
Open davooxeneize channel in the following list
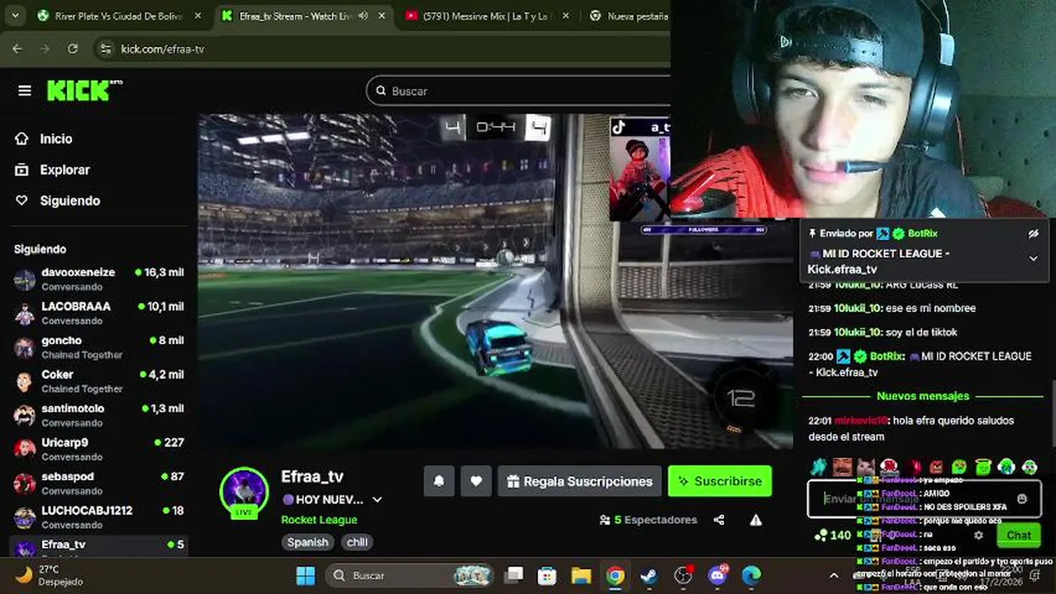coord(99,279)
